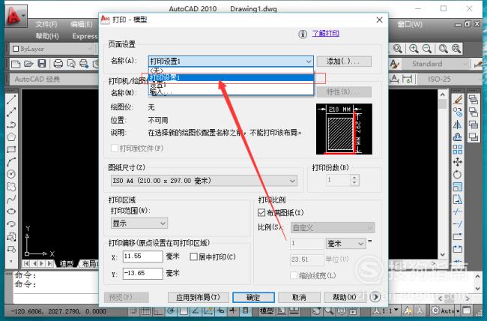Viewport: 487px width, 321px height.
Task: Uncheck the 布满图纸 checkbox
Action: pos(261,213)
